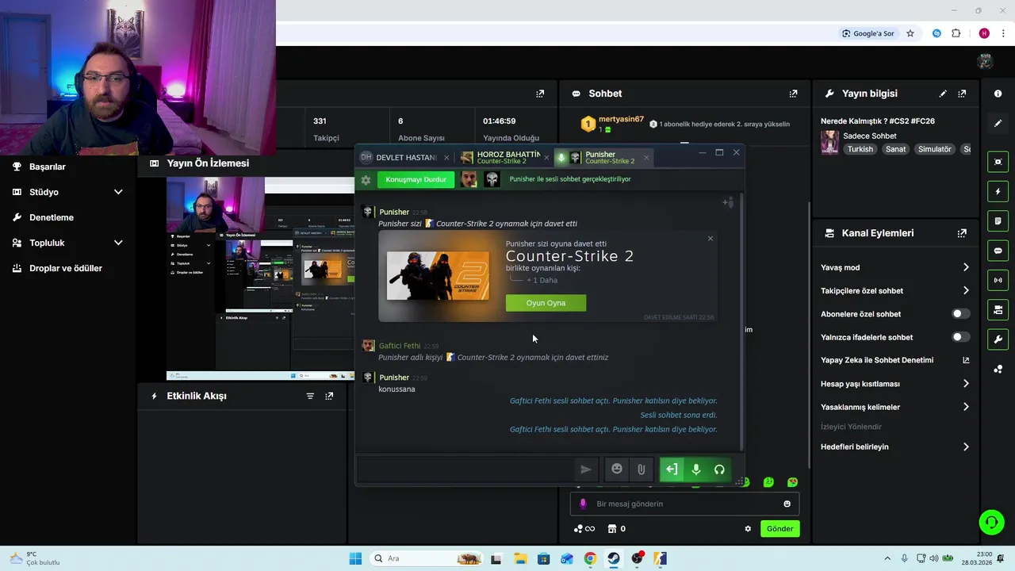Viewport: 1015px width, 571px height.
Task: Close the HOROZ BAHATTİN chat tab
Action: pos(546,158)
